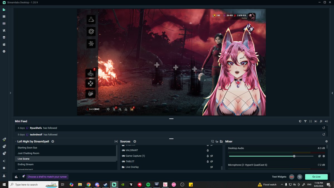Viewport: 334px width, 188px height.
Task: Open the App Store icon in sidebar
Action: (4, 37)
